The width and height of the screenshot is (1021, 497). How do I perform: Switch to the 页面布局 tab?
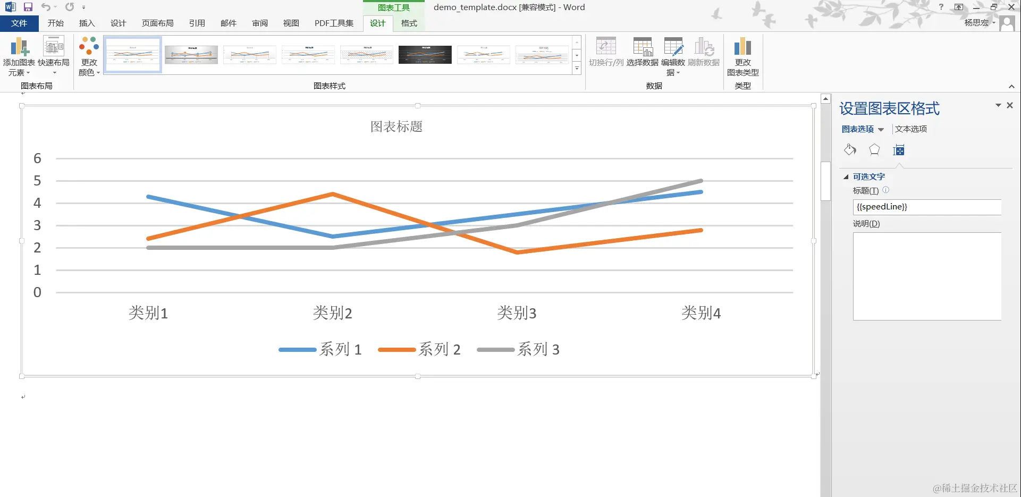point(158,23)
